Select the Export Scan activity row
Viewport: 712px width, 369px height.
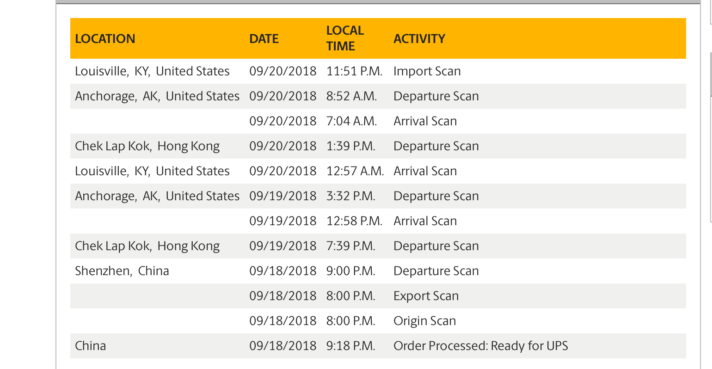click(378, 296)
